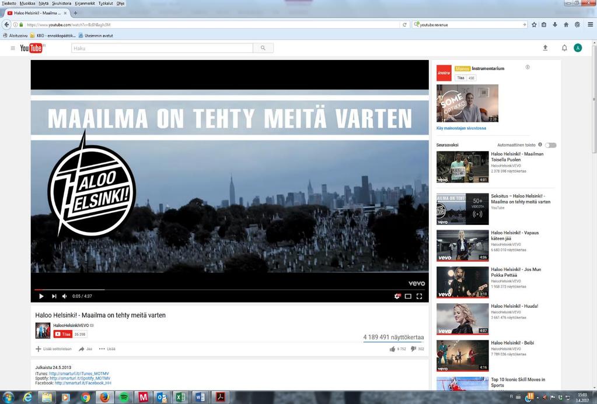Open the KKO - ennakkopäätök bookmark folder
This screenshot has height=404, width=597.
[53, 36]
